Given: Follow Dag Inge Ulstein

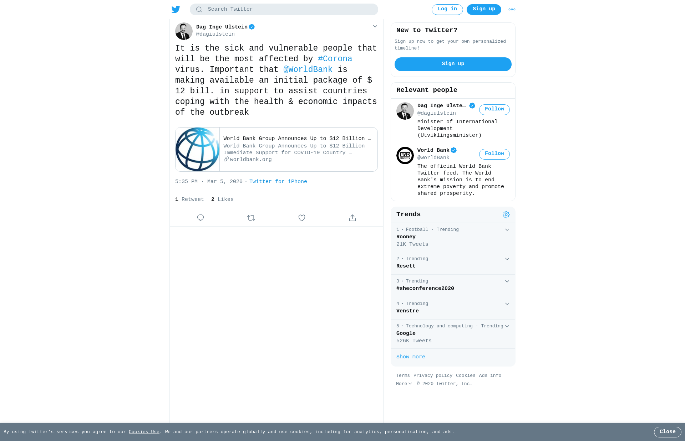Looking at the screenshot, I should click(494, 109).
